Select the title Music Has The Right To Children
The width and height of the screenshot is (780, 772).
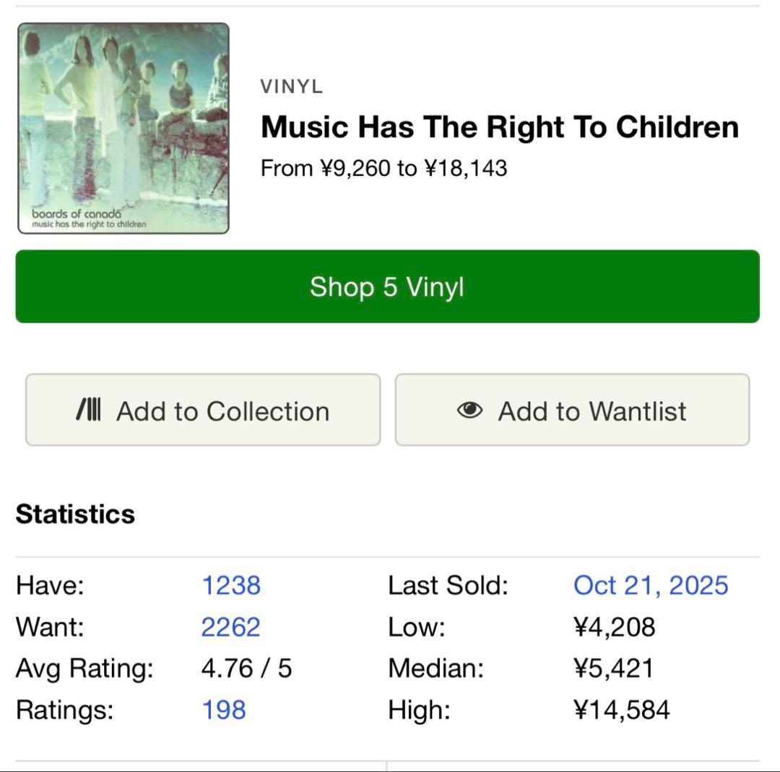click(x=499, y=126)
